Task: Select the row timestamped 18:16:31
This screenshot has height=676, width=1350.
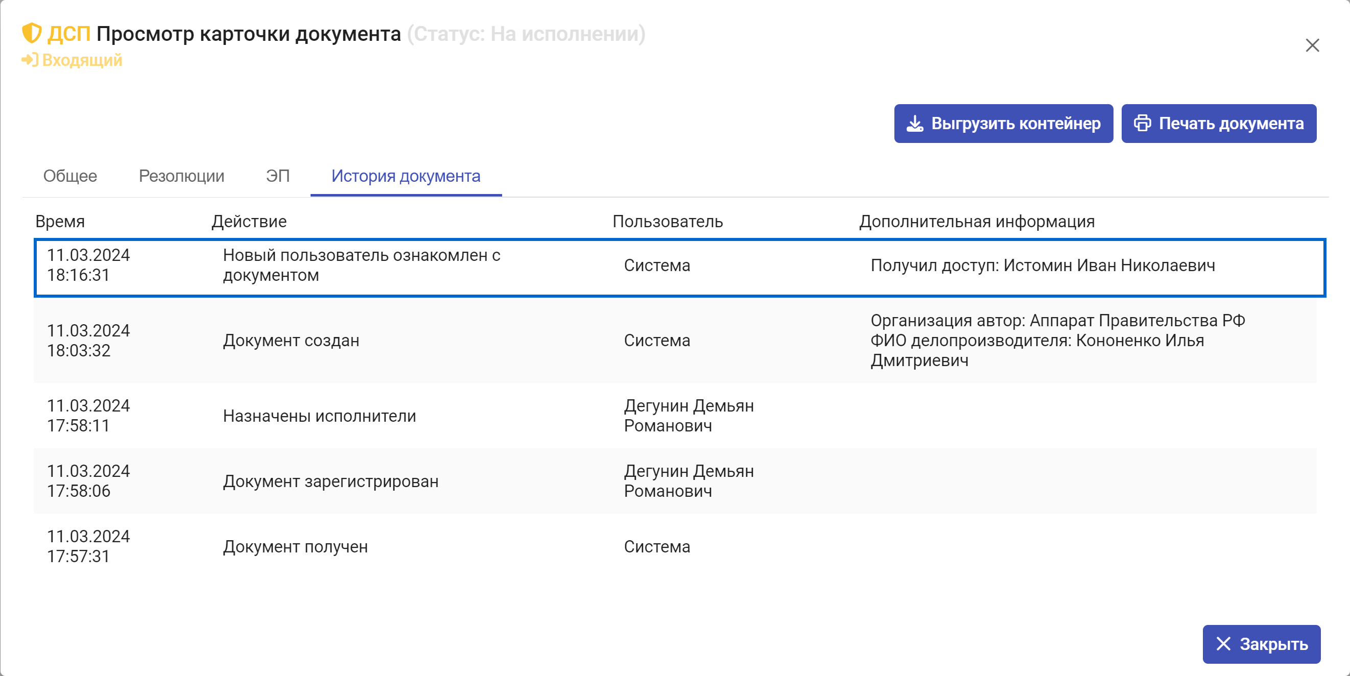Action: 680,268
